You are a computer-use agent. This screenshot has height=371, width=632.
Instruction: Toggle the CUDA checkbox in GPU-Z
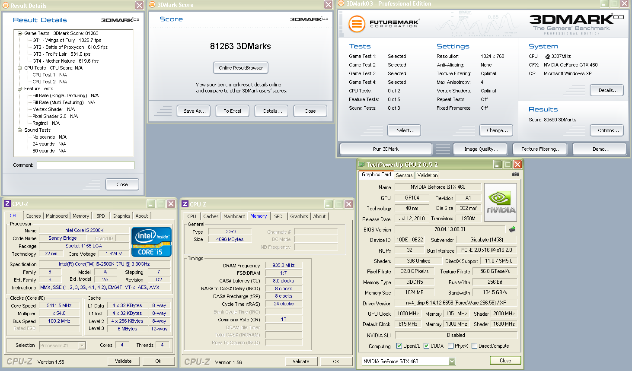[427, 346]
